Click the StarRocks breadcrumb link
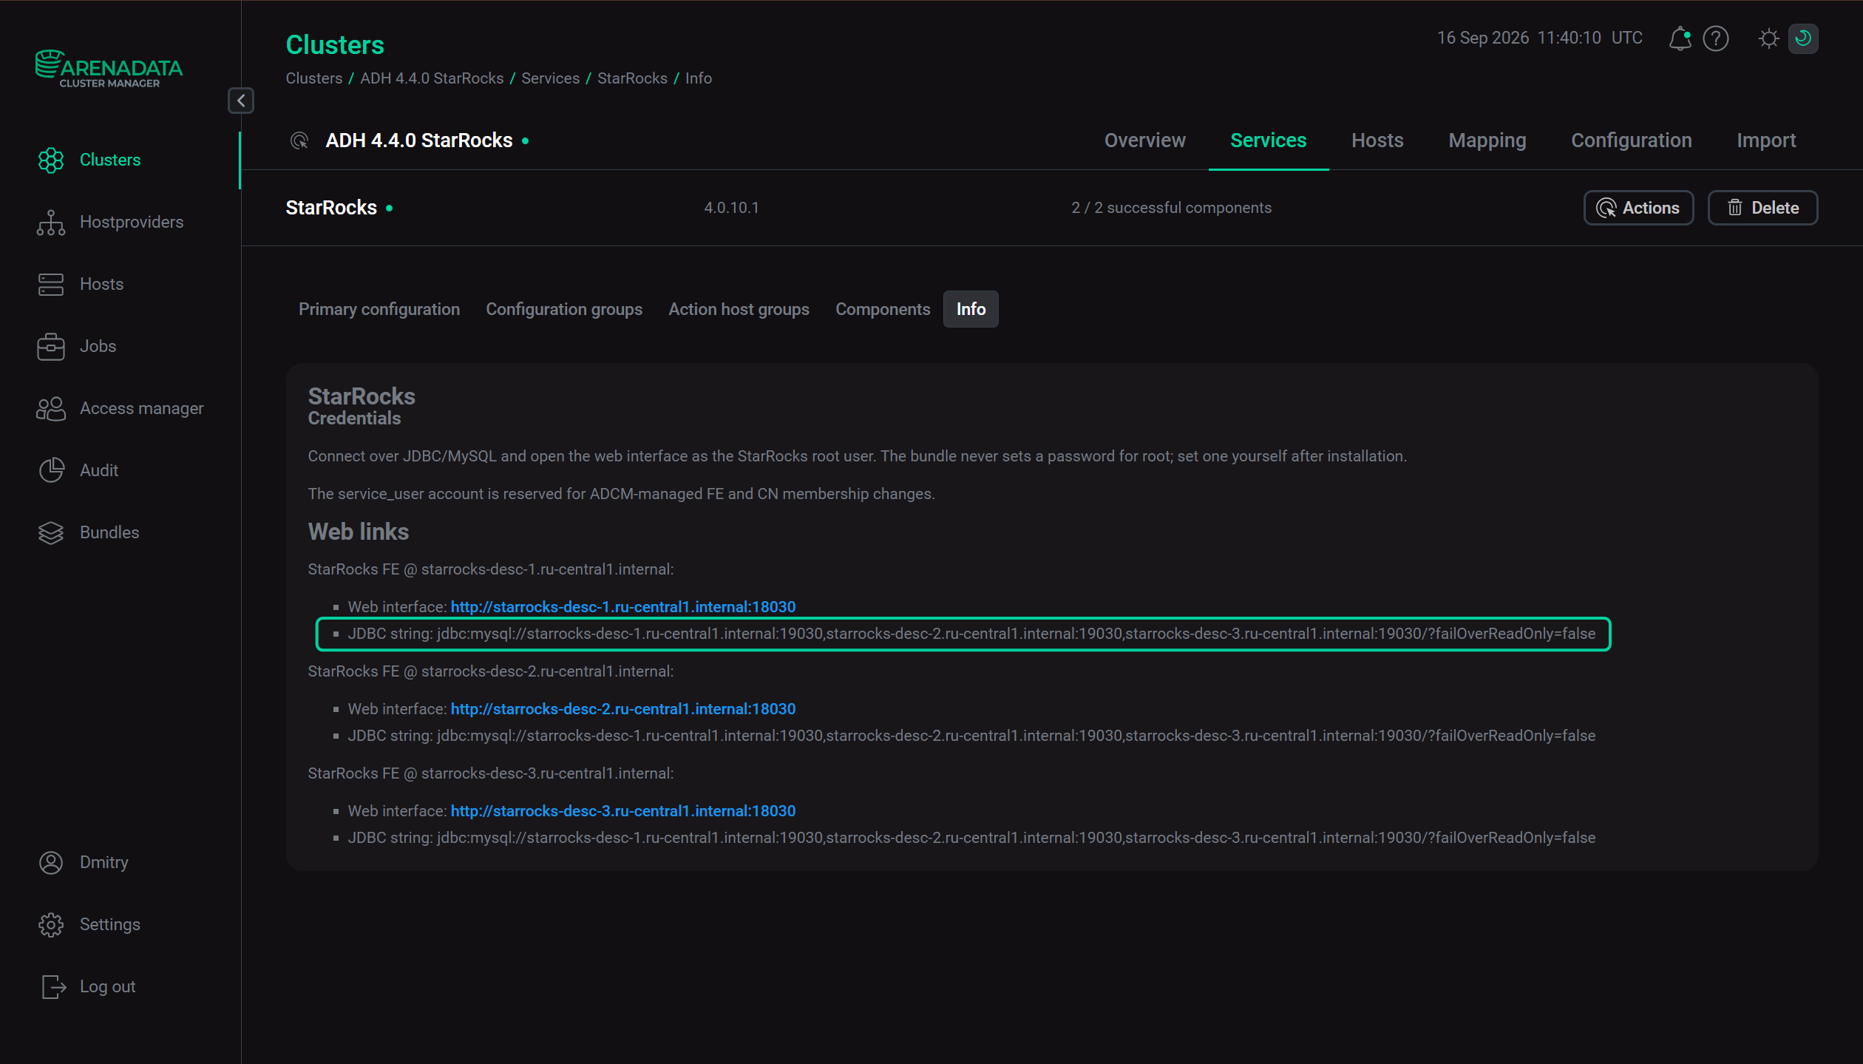This screenshot has height=1064, width=1863. tap(632, 78)
